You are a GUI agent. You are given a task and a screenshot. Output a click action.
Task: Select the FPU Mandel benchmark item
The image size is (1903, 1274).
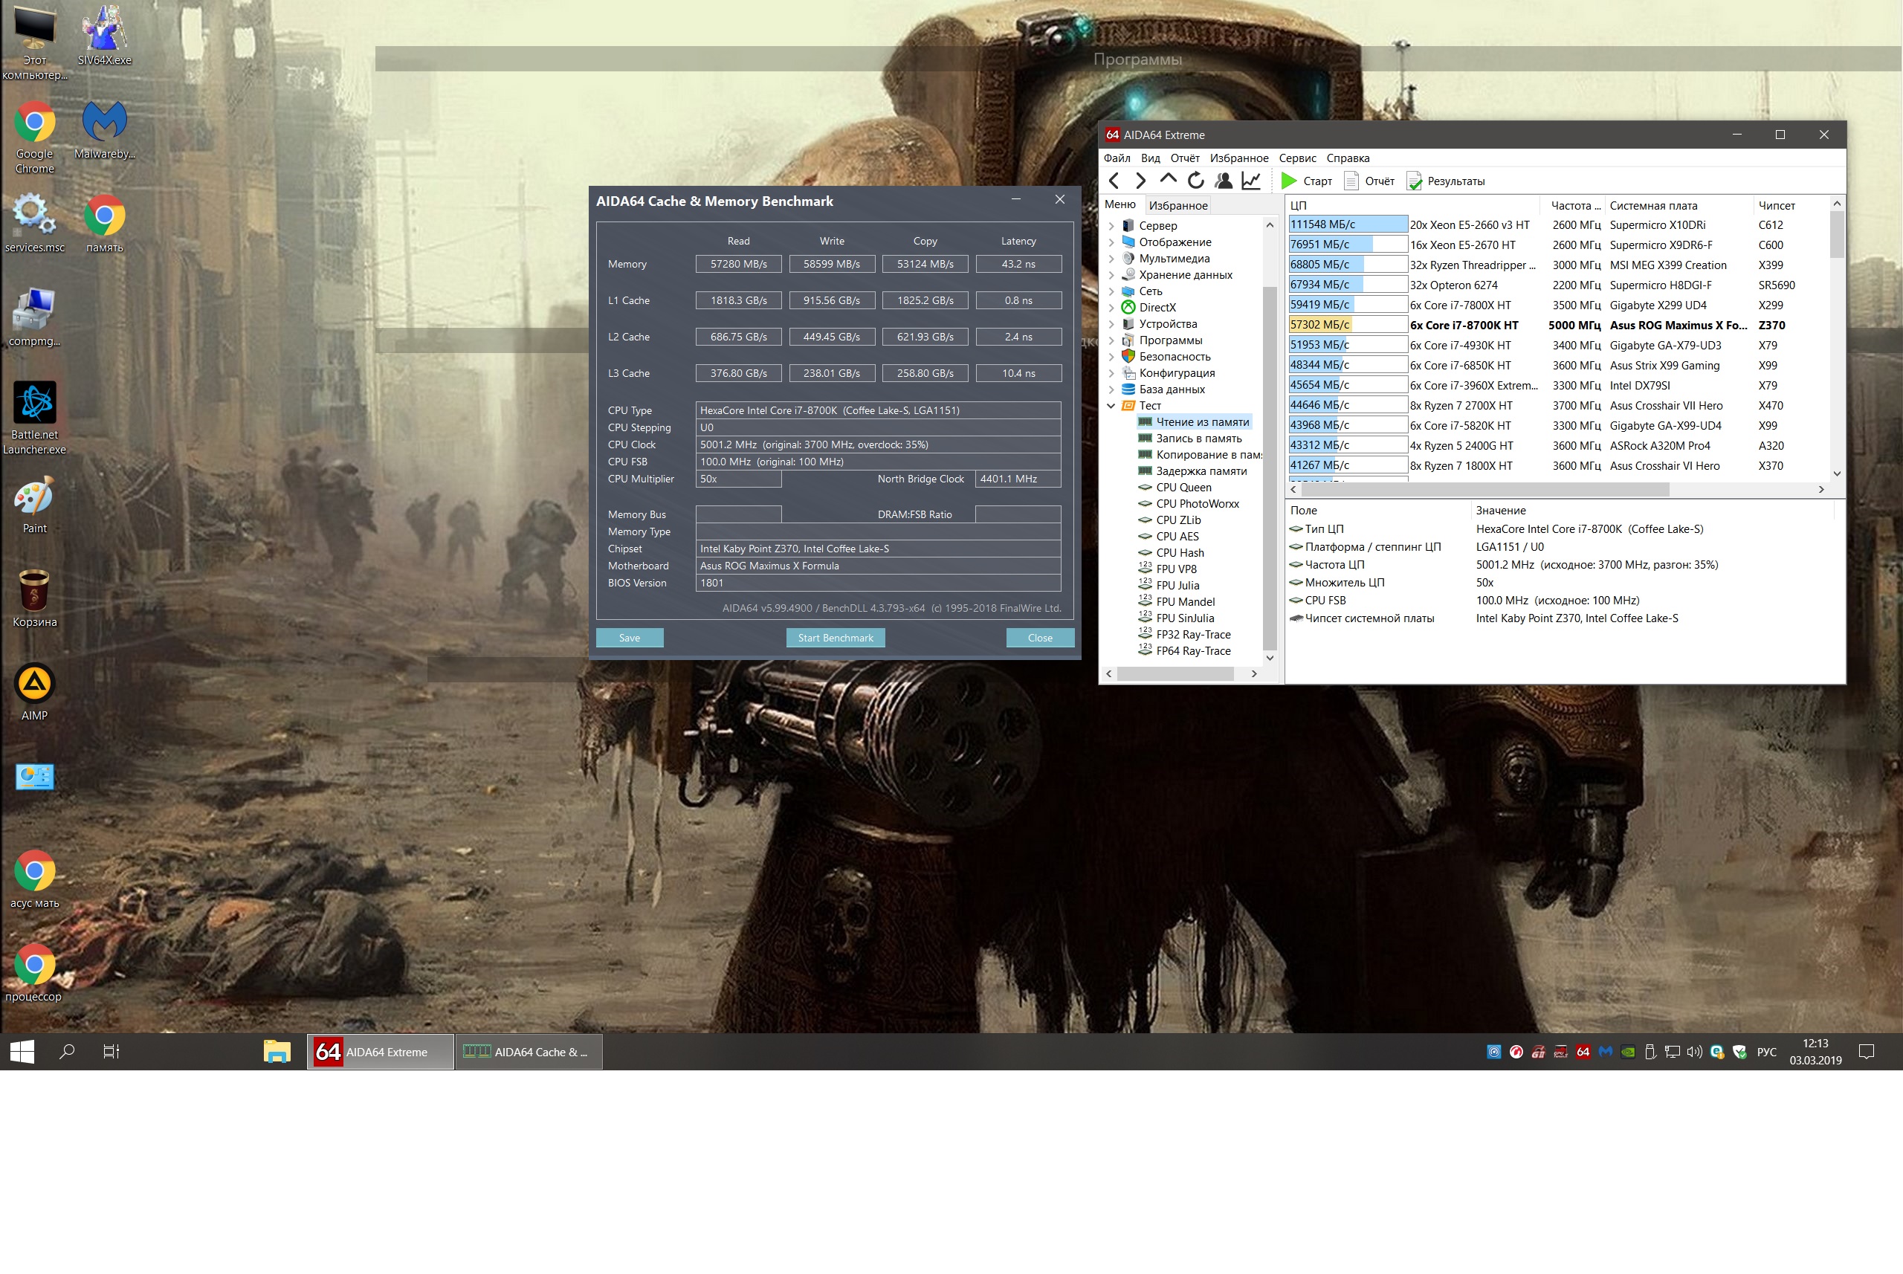(x=1185, y=602)
